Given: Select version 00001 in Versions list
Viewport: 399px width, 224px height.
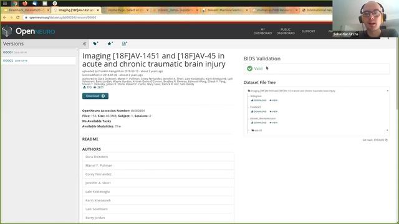Looking at the screenshot, I should click(x=39, y=52).
